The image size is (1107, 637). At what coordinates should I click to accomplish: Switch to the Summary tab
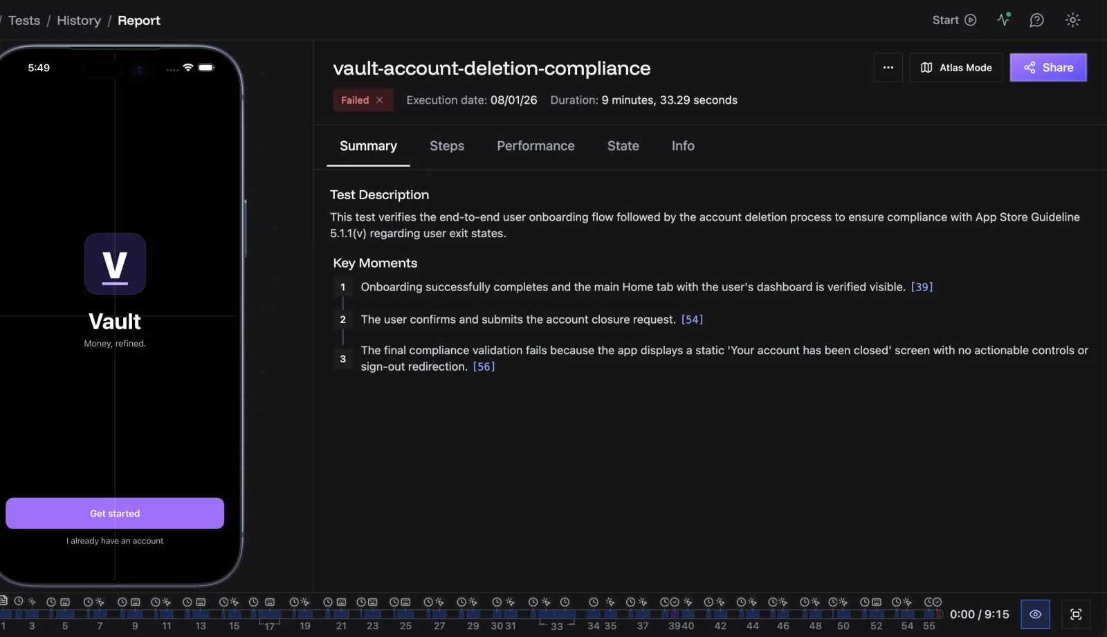click(368, 146)
